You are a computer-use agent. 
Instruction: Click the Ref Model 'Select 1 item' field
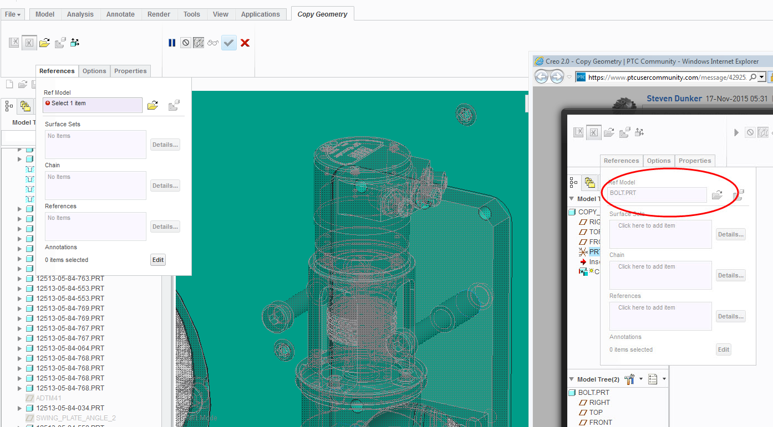click(x=93, y=105)
